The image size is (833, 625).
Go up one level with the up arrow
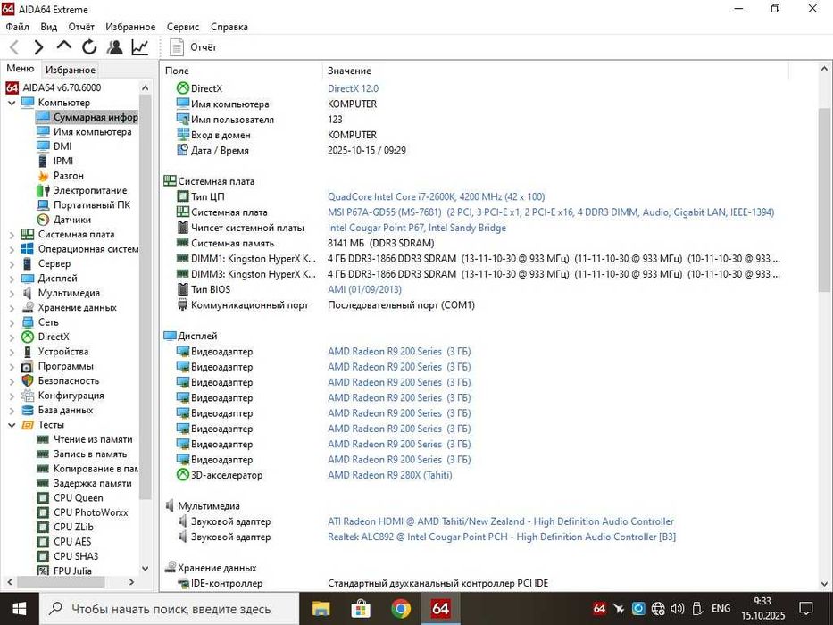(64, 46)
